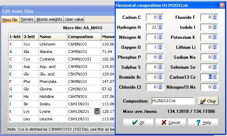Viewport: 227px width, 136px height.
Task: Open the calculator icon in the Lysine row
Action: tap(97, 111)
